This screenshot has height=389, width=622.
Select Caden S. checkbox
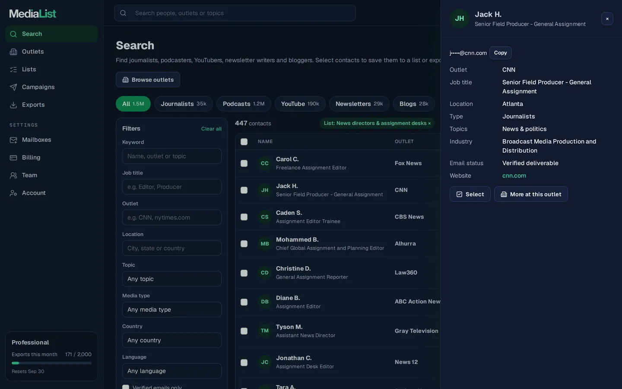[244, 217]
